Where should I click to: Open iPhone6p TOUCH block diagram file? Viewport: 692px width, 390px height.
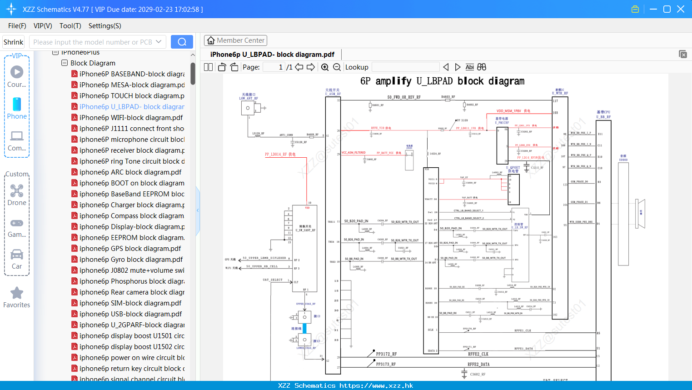[x=128, y=96]
